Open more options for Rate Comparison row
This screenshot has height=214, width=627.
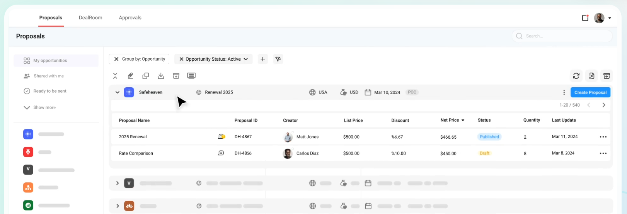click(603, 153)
